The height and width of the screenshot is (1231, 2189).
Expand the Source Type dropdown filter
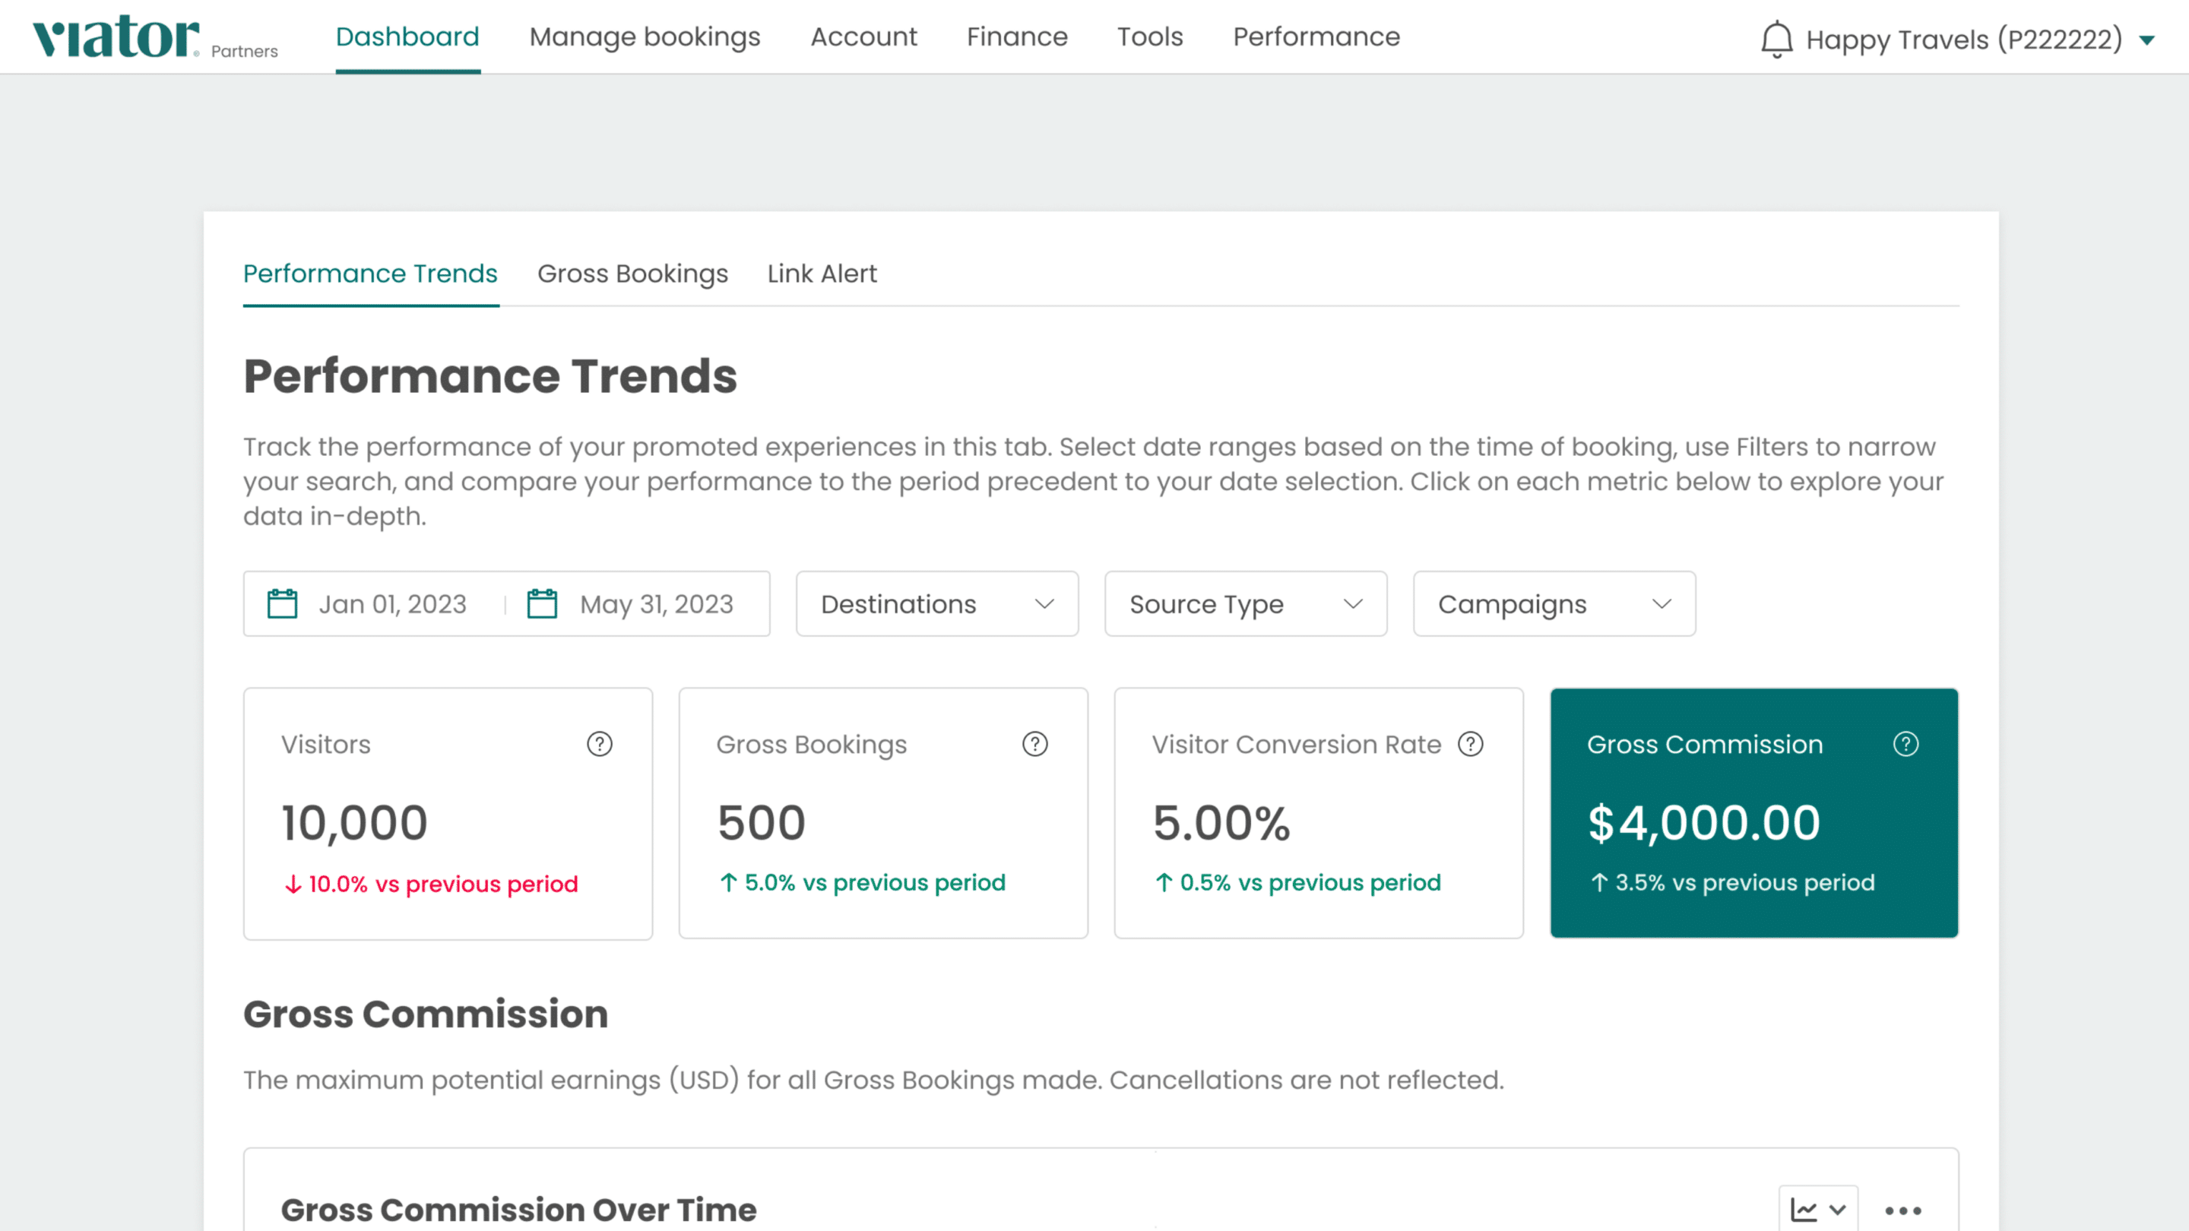click(1245, 604)
